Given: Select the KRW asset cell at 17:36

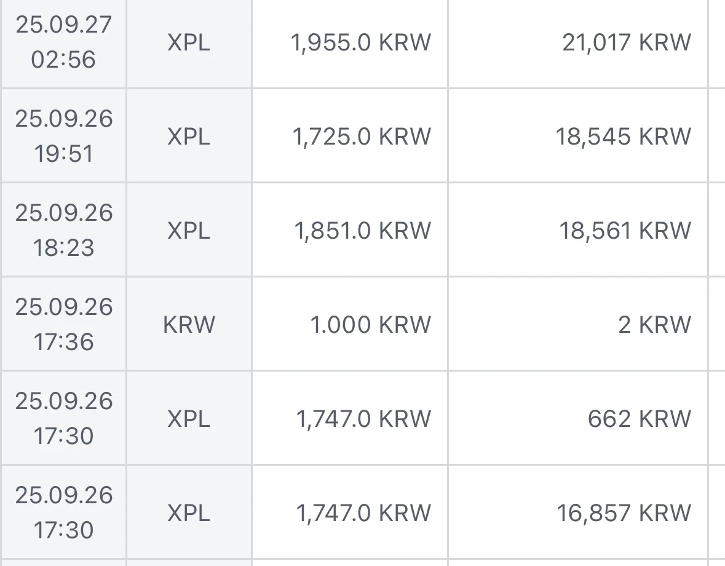Looking at the screenshot, I should [x=189, y=324].
